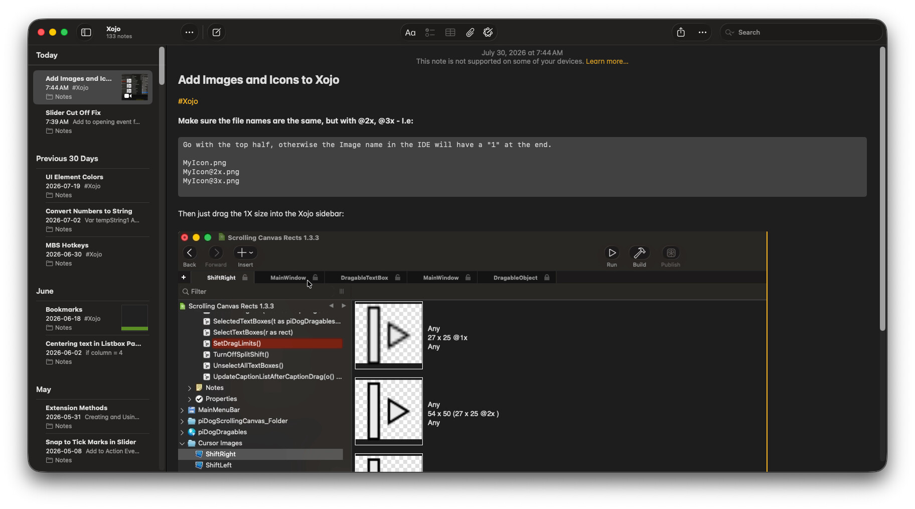Image resolution: width=915 pixels, height=509 pixels.
Task: Open the UI Element Colors note
Action: 93,186
